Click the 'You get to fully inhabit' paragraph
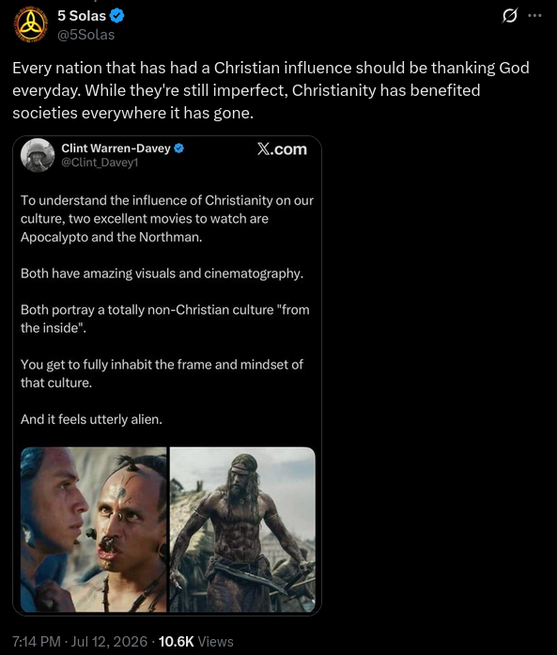This screenshot has height=655, width=557. 162,373
